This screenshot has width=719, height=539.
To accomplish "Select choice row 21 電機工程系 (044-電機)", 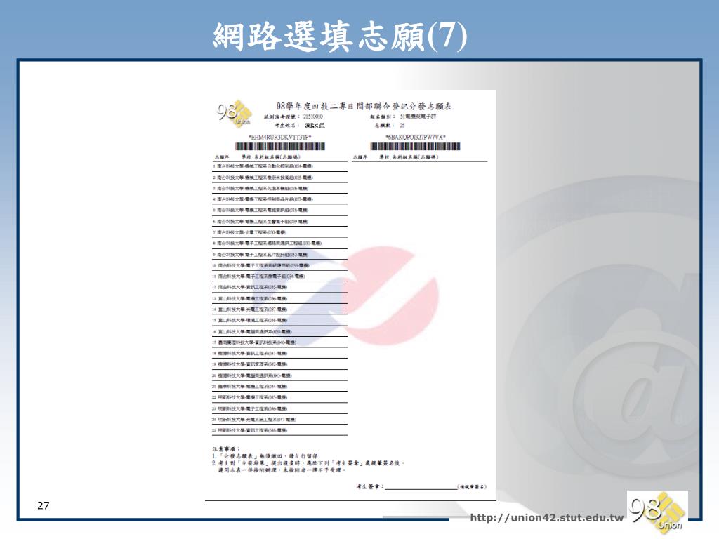I will tap(279, 387).
